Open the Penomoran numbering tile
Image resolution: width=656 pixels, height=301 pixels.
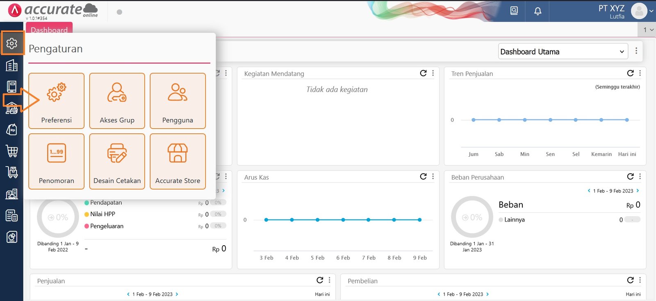56,161
